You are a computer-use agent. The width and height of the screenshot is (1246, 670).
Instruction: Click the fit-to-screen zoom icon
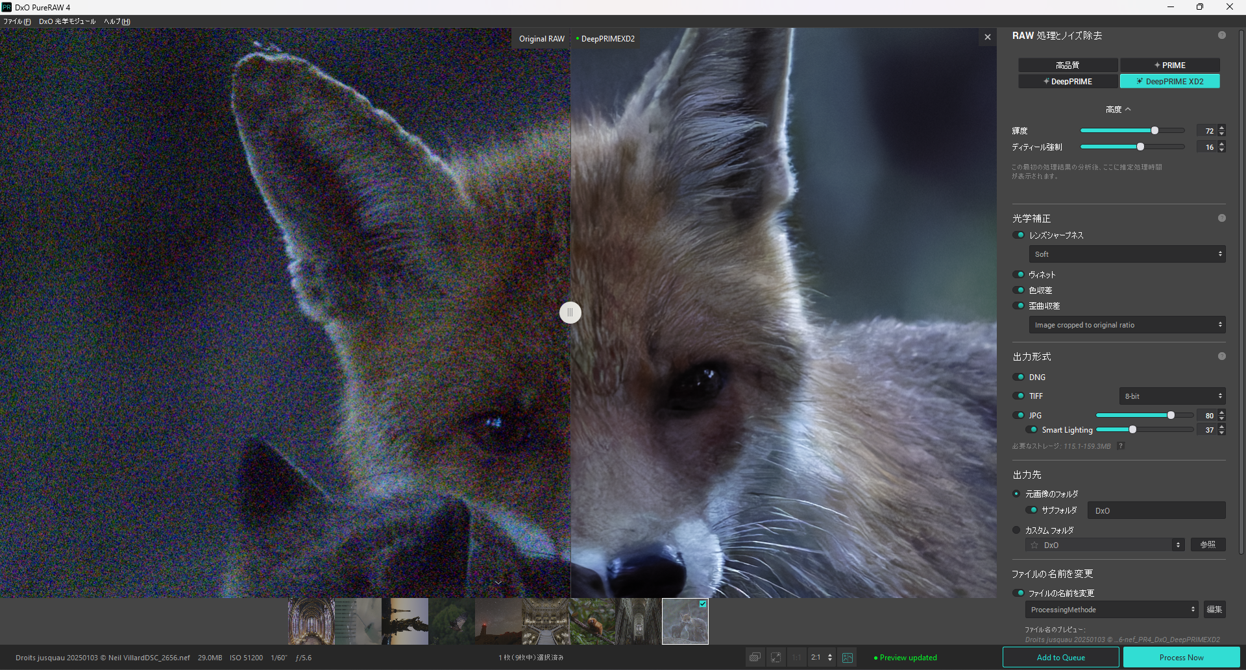(x=776, y=658)
